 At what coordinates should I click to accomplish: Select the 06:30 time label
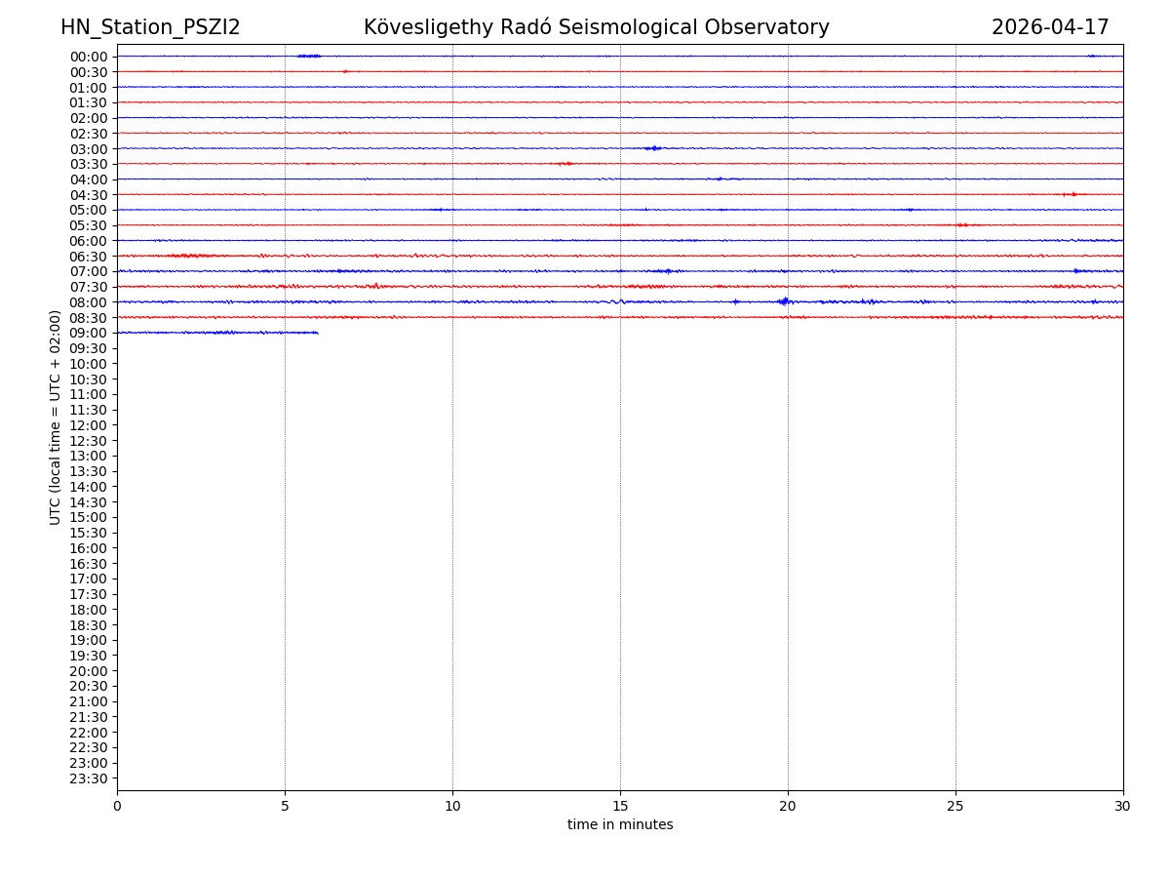(x=89, y=257)
